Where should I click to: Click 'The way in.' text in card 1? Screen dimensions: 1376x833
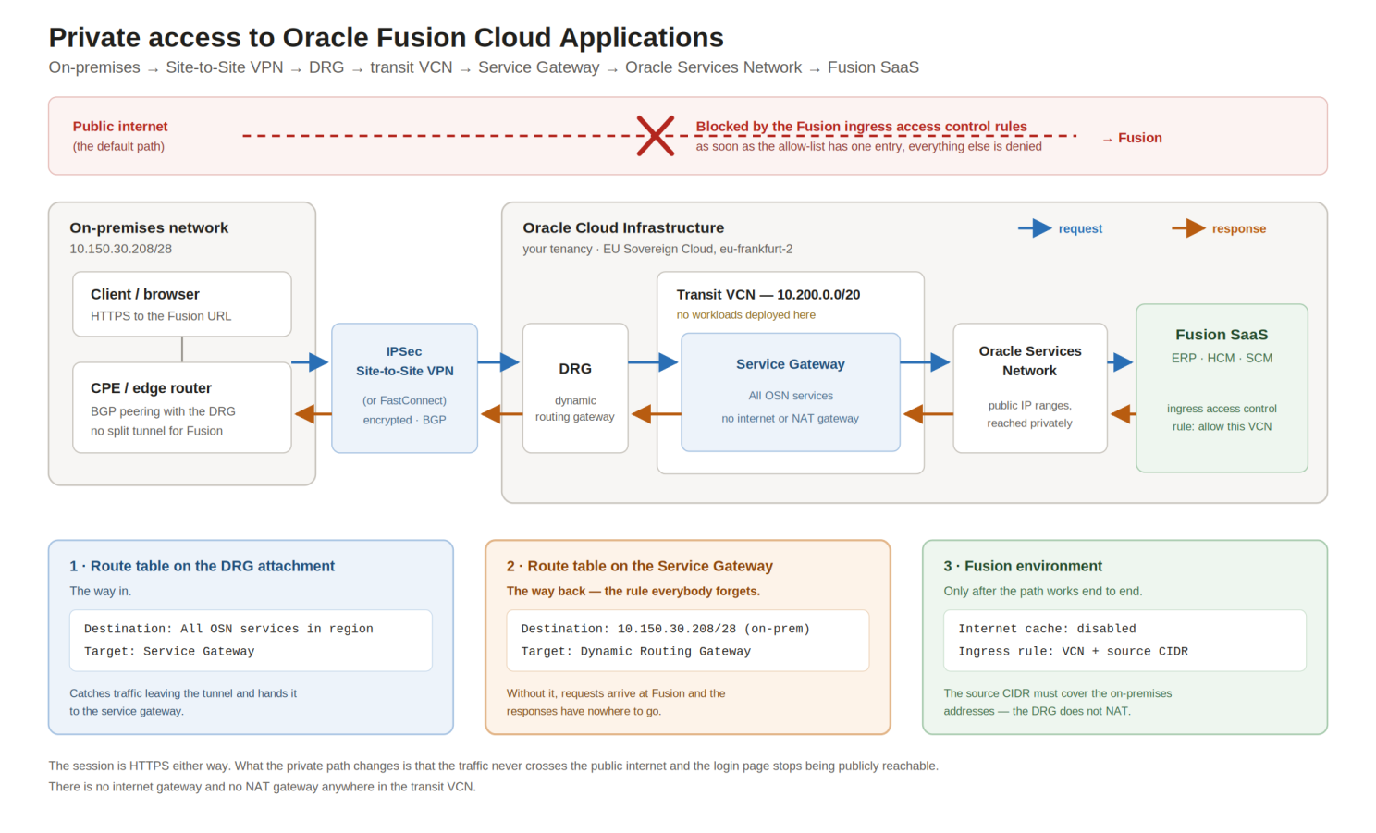coord(100,591)
